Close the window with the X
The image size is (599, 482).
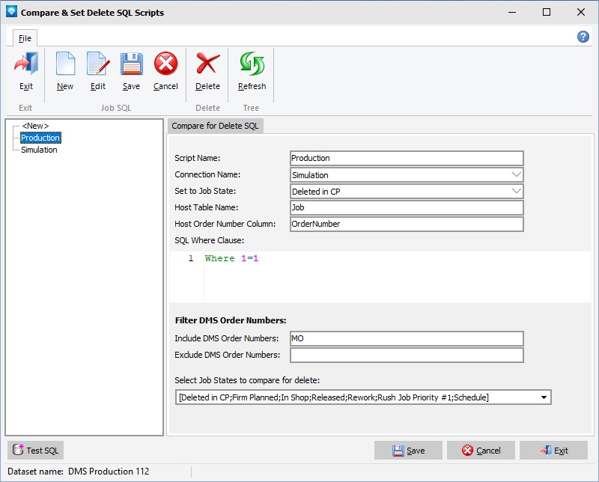point(581,12)
